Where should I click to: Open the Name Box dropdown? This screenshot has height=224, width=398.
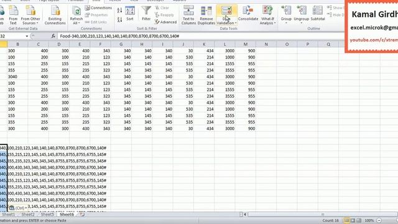[27, 36]
